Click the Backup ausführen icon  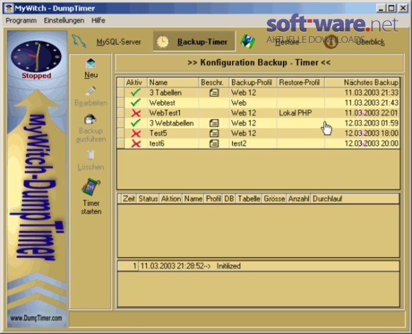coord(90,120)
